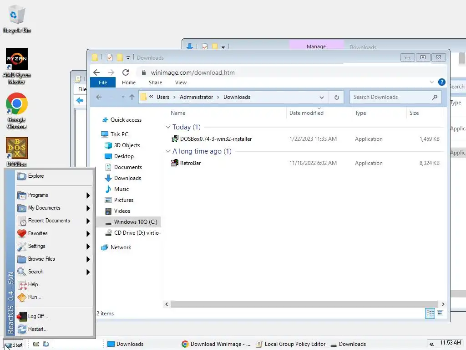
Task: Switch to Download WinImage Chrome taskbar item
Action: point(216,344)
